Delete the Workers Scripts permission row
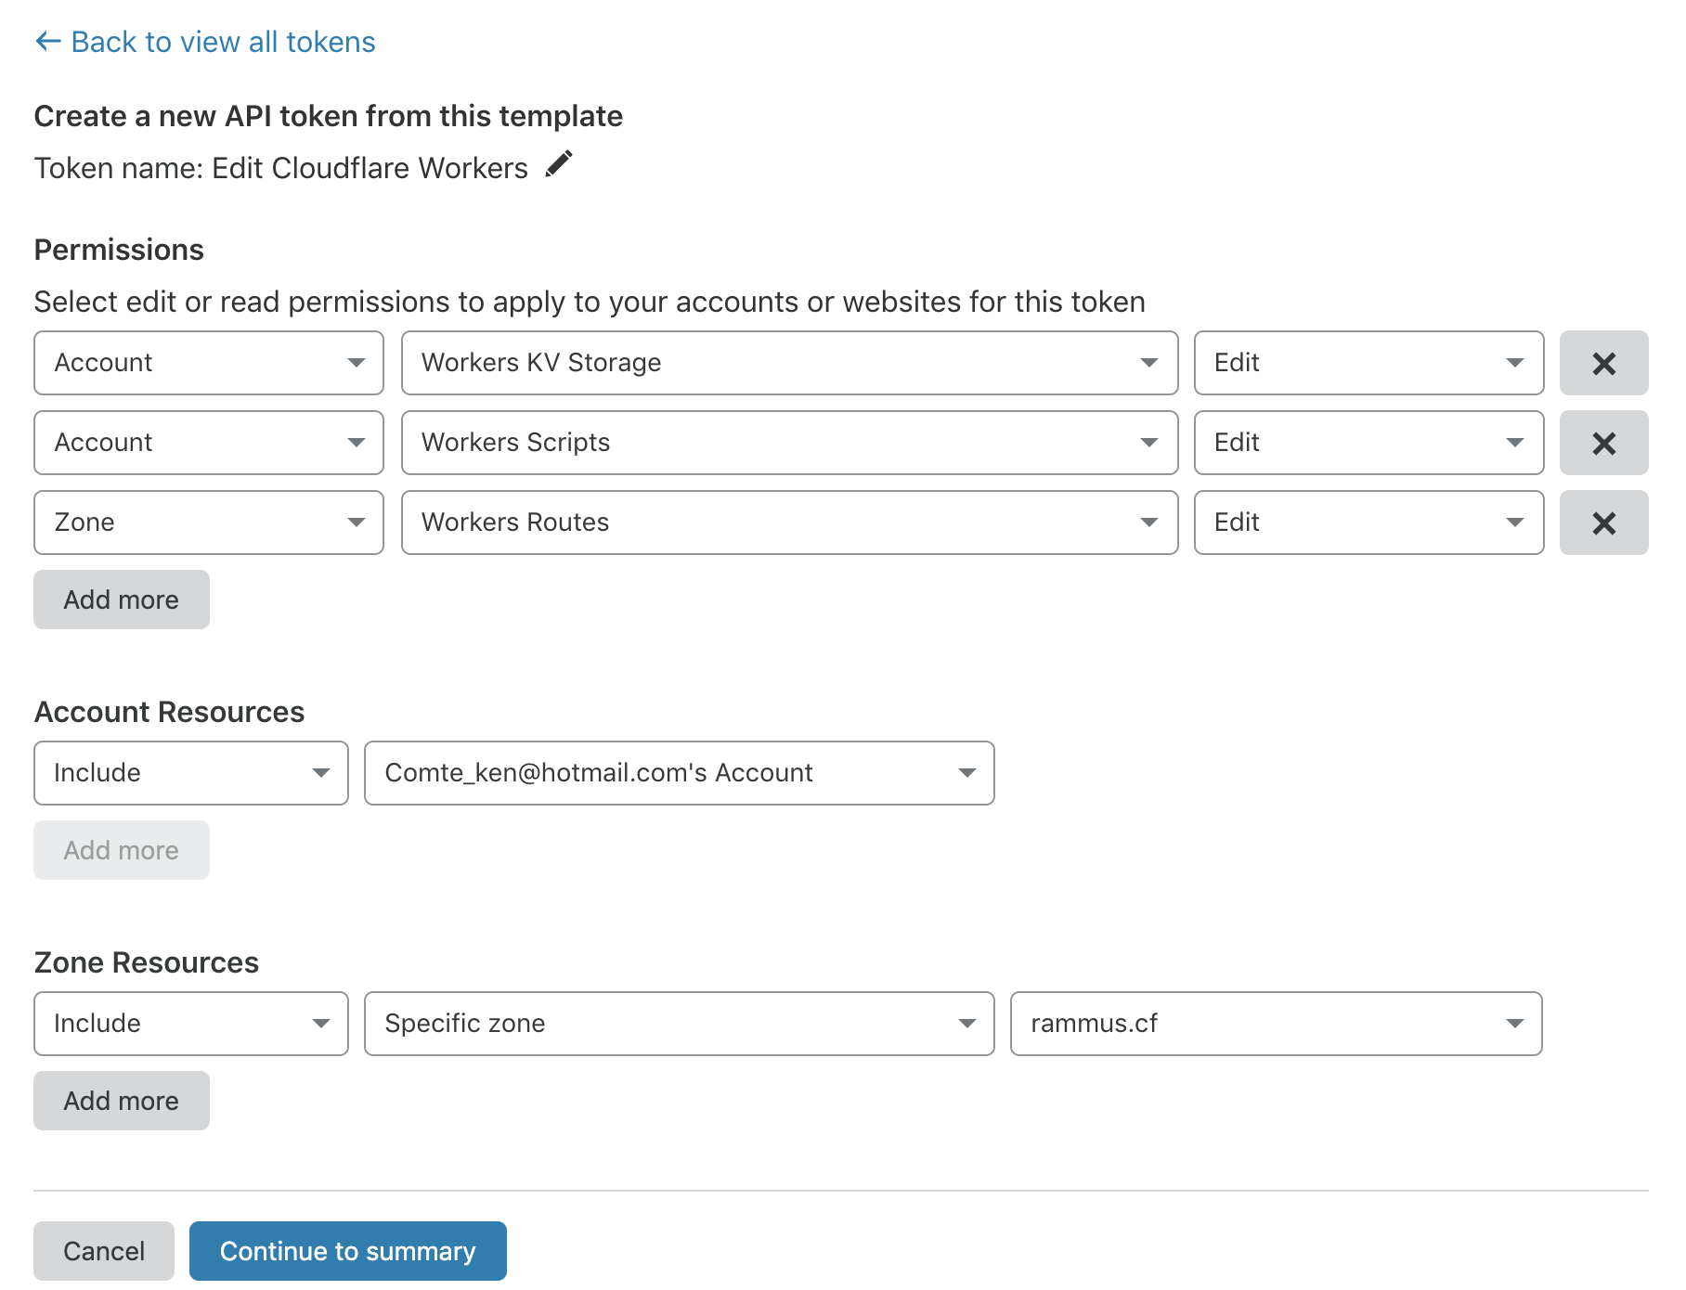Image resolution: width=1686 pixels, height=1290 pixels. coord(1603,443)
